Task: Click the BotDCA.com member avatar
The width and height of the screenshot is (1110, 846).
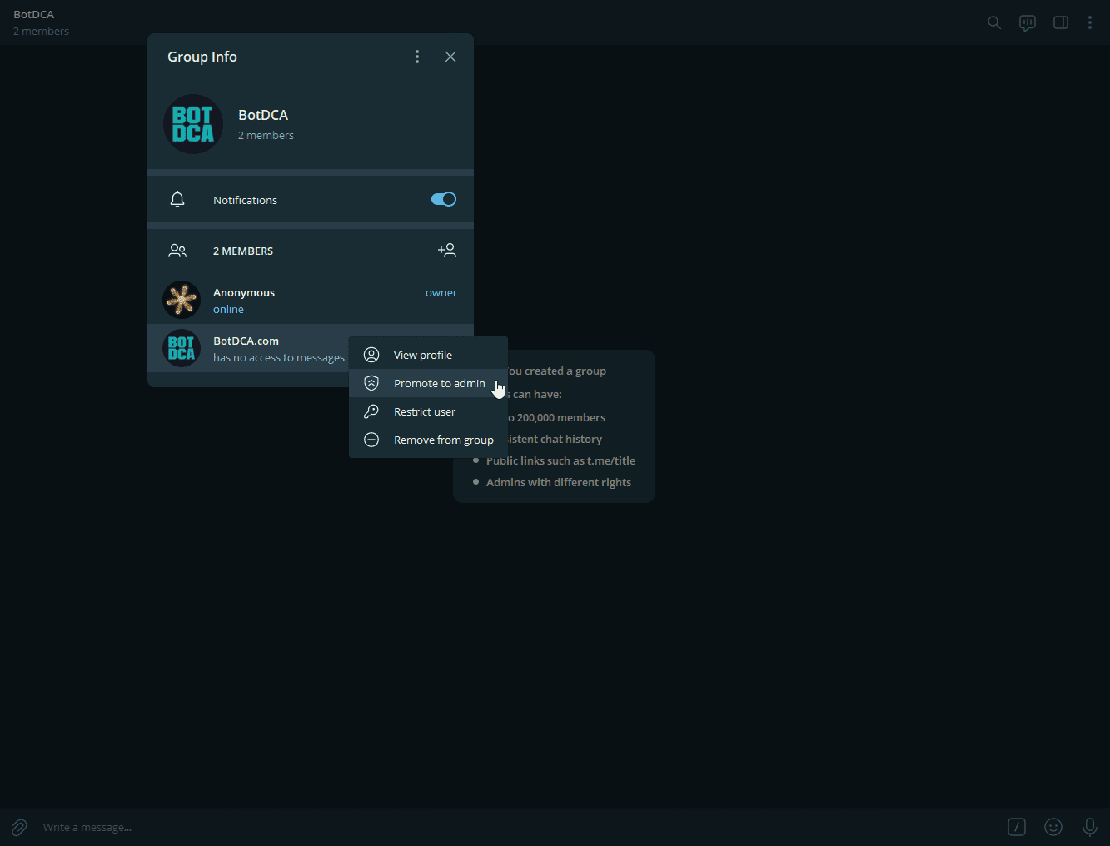Action: click(x=182, y=349)
